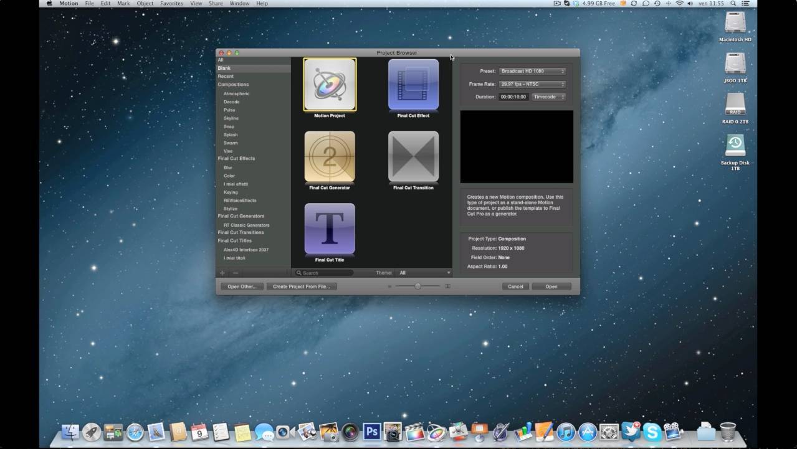Open the Calendar app in the dock

coord(199,432)
